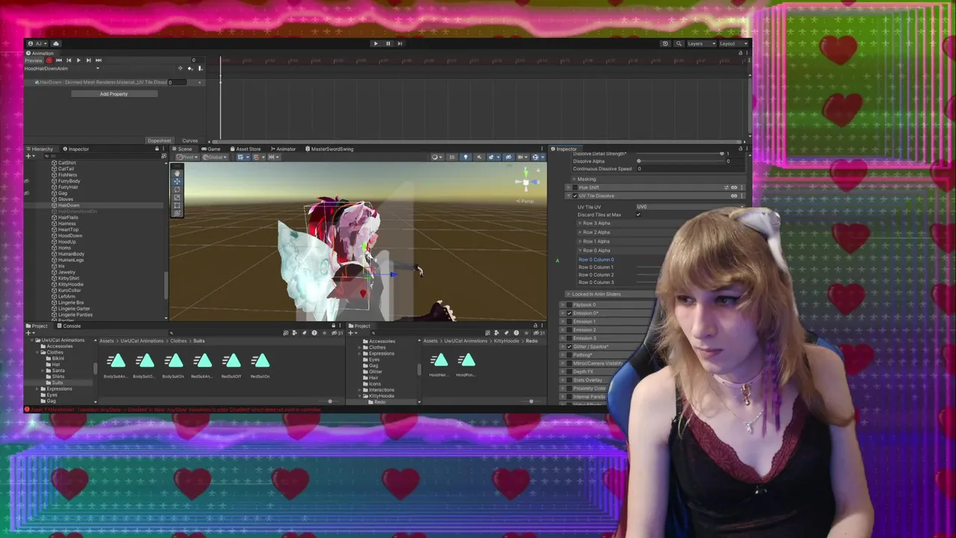Toggle 2D scene view mode

pyautogui.click(x=452, y=157)
